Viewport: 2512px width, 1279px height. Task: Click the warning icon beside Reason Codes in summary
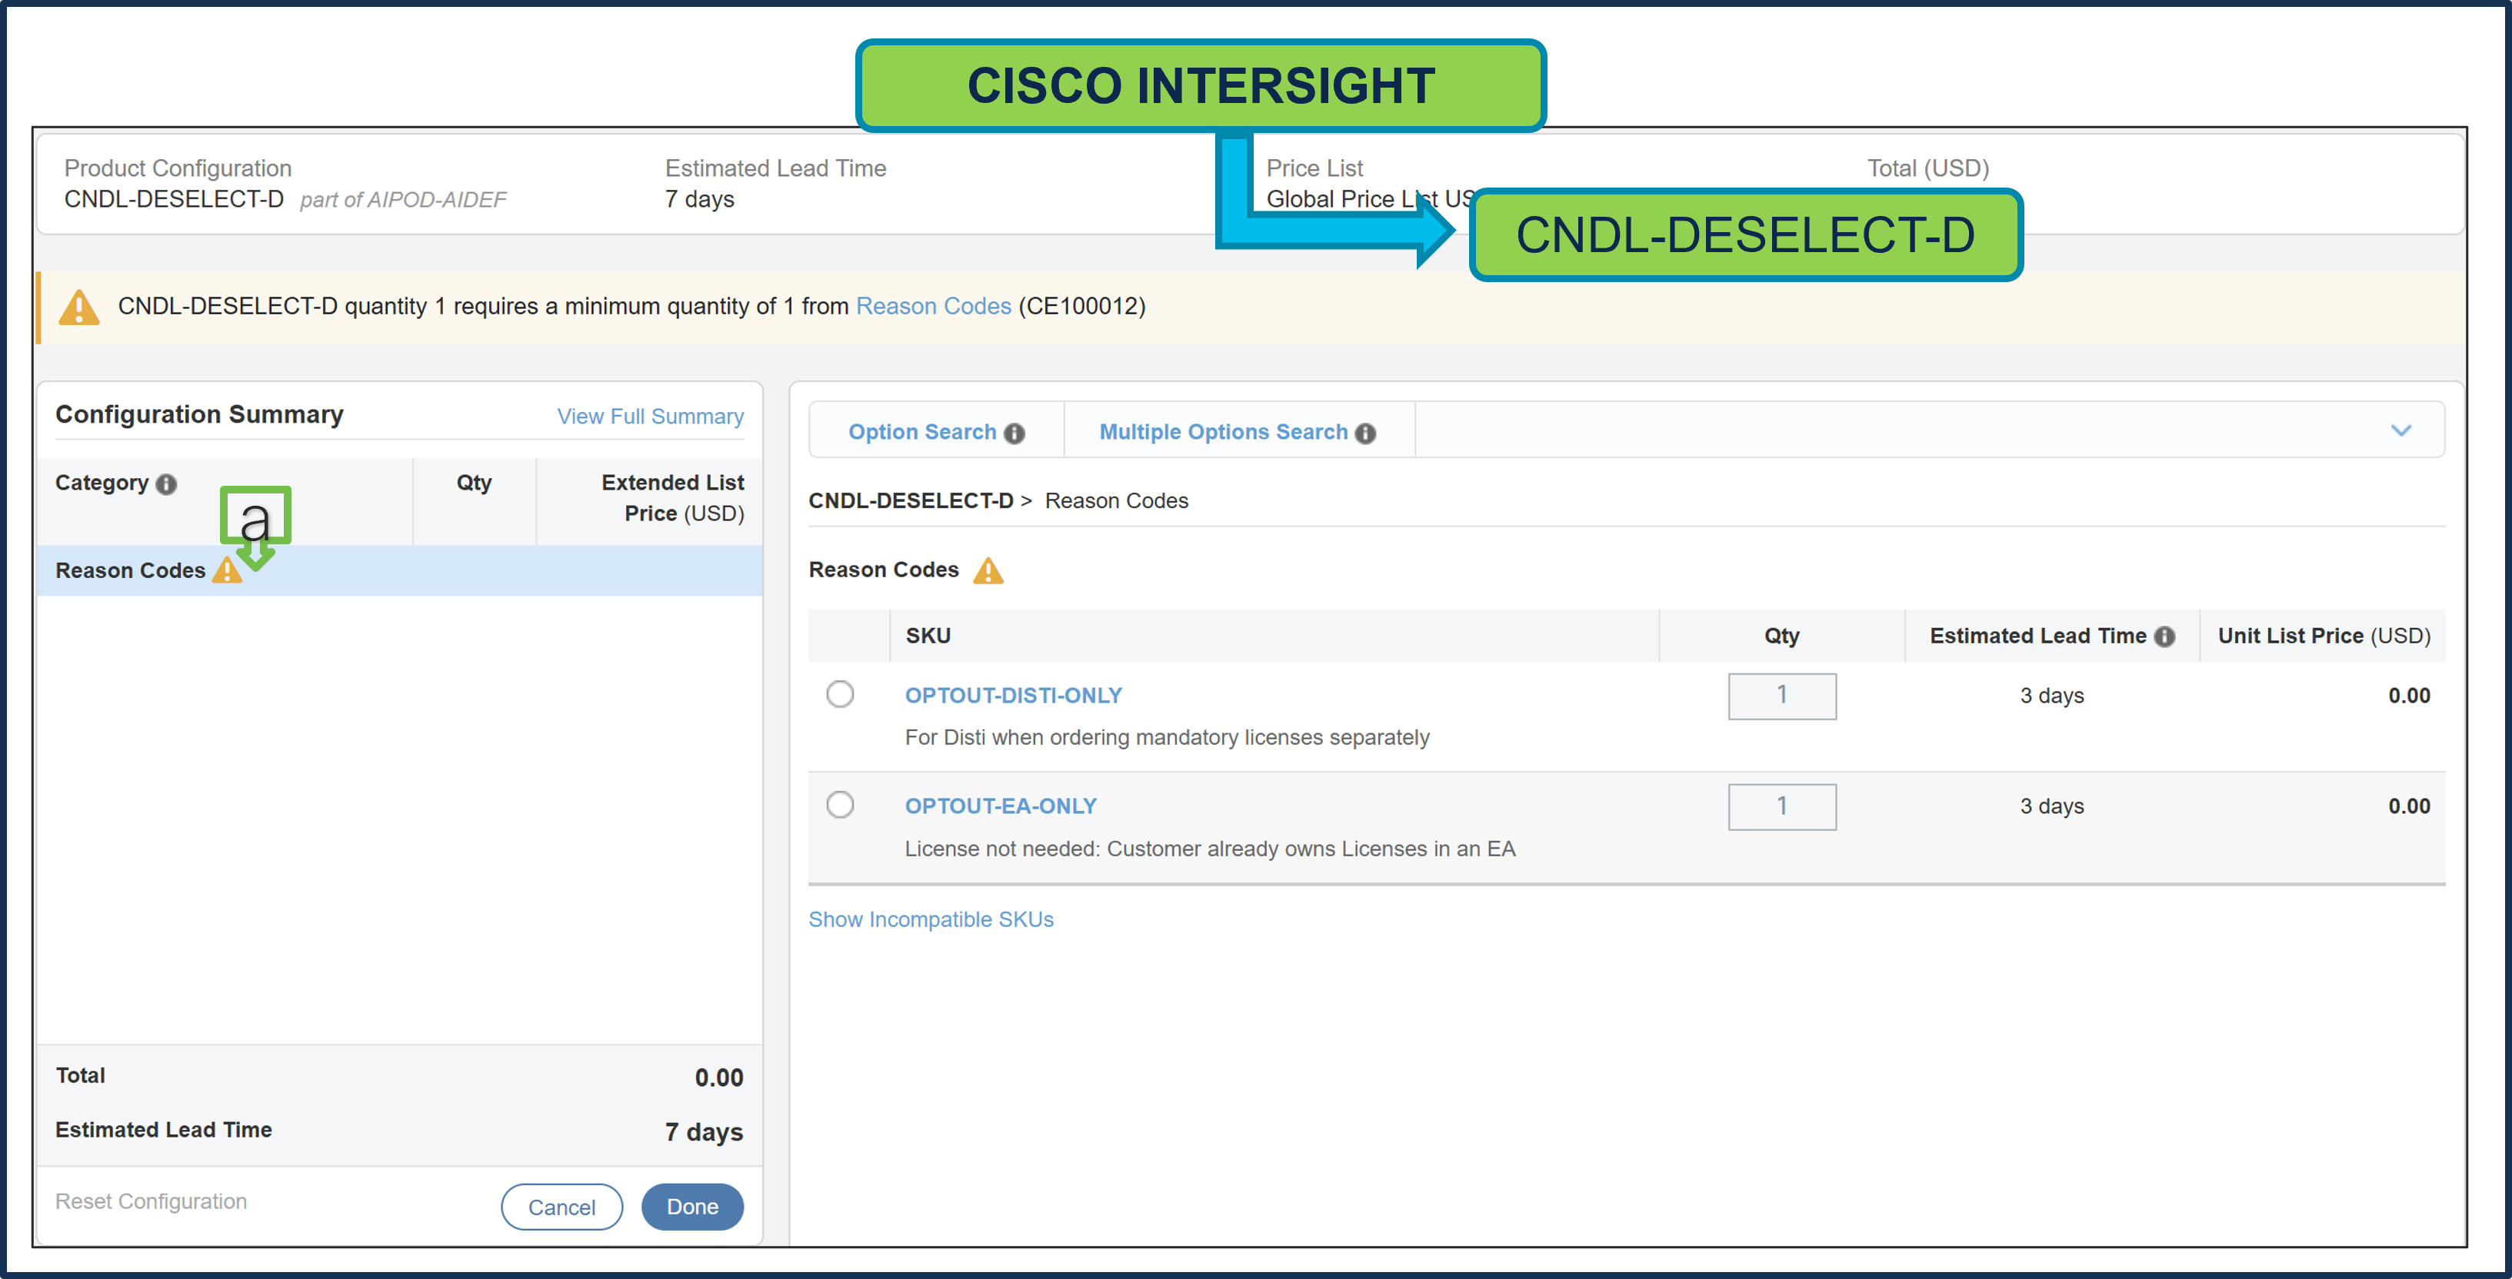pos(227,570)
